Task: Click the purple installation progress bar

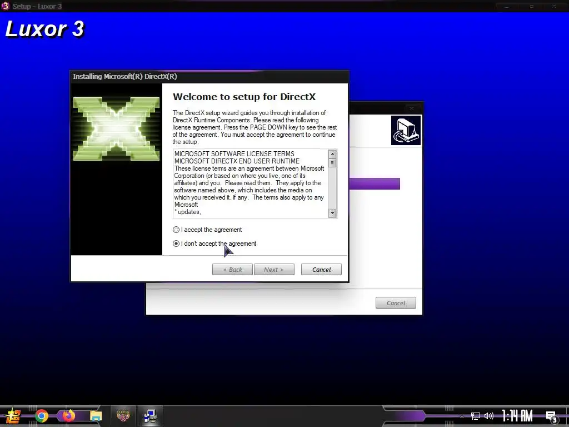Action: pos(375,183)
